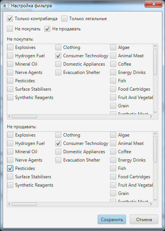Click the Не продавать vertical scrollbar thumb
The image size is (165, 231).
point(155,149)
